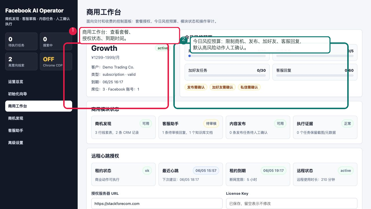Click the 远程心跳授权 section heading

point(105,156)
